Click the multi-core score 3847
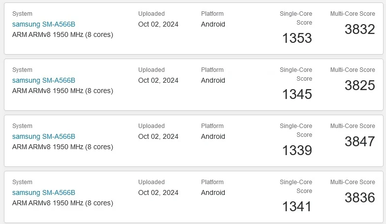386x224 pixels. (x=359, y=142)
